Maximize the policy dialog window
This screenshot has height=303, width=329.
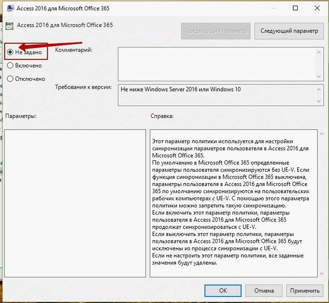pyautogui.click(x=295, y=8)
